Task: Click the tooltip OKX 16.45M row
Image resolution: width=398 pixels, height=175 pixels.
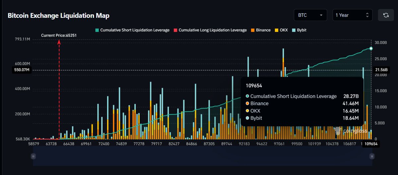Action: tap(302, 111)
